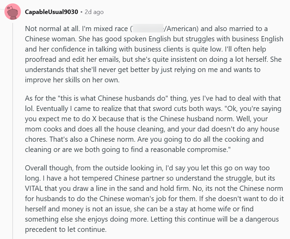
Task: Click the CapableUsual9030 avatar icon
Action: tap(12, 12)
